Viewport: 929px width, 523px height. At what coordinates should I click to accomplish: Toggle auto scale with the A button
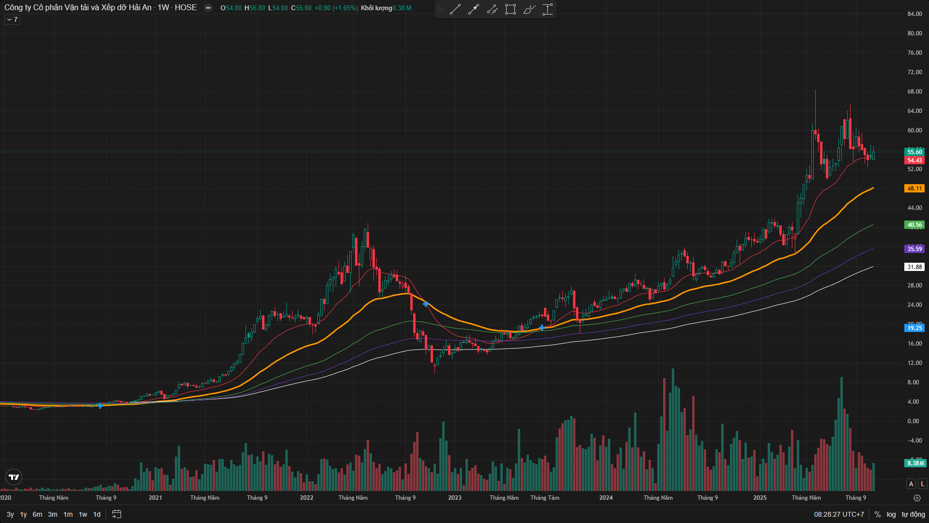tap(911, 484)
